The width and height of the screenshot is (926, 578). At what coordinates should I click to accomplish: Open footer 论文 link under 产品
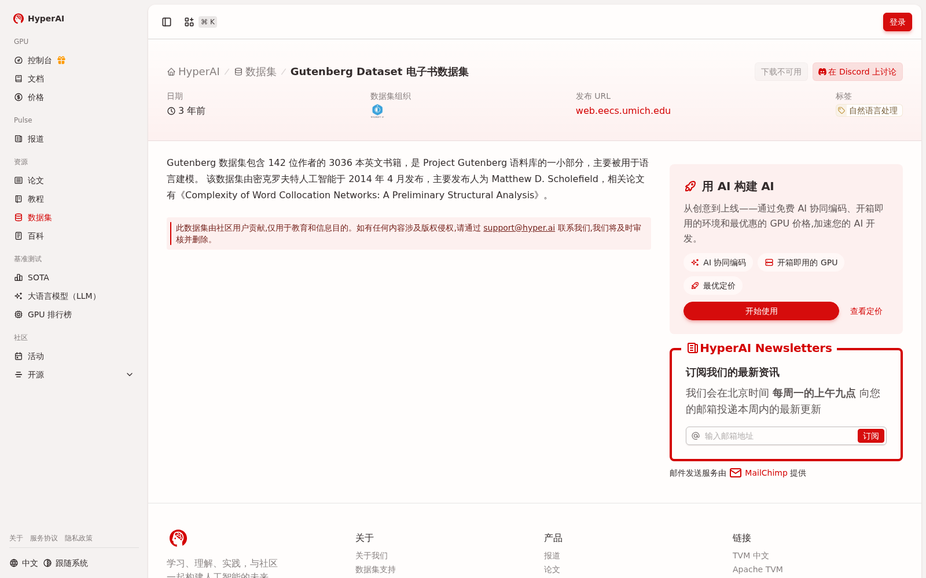coord(552,569)
